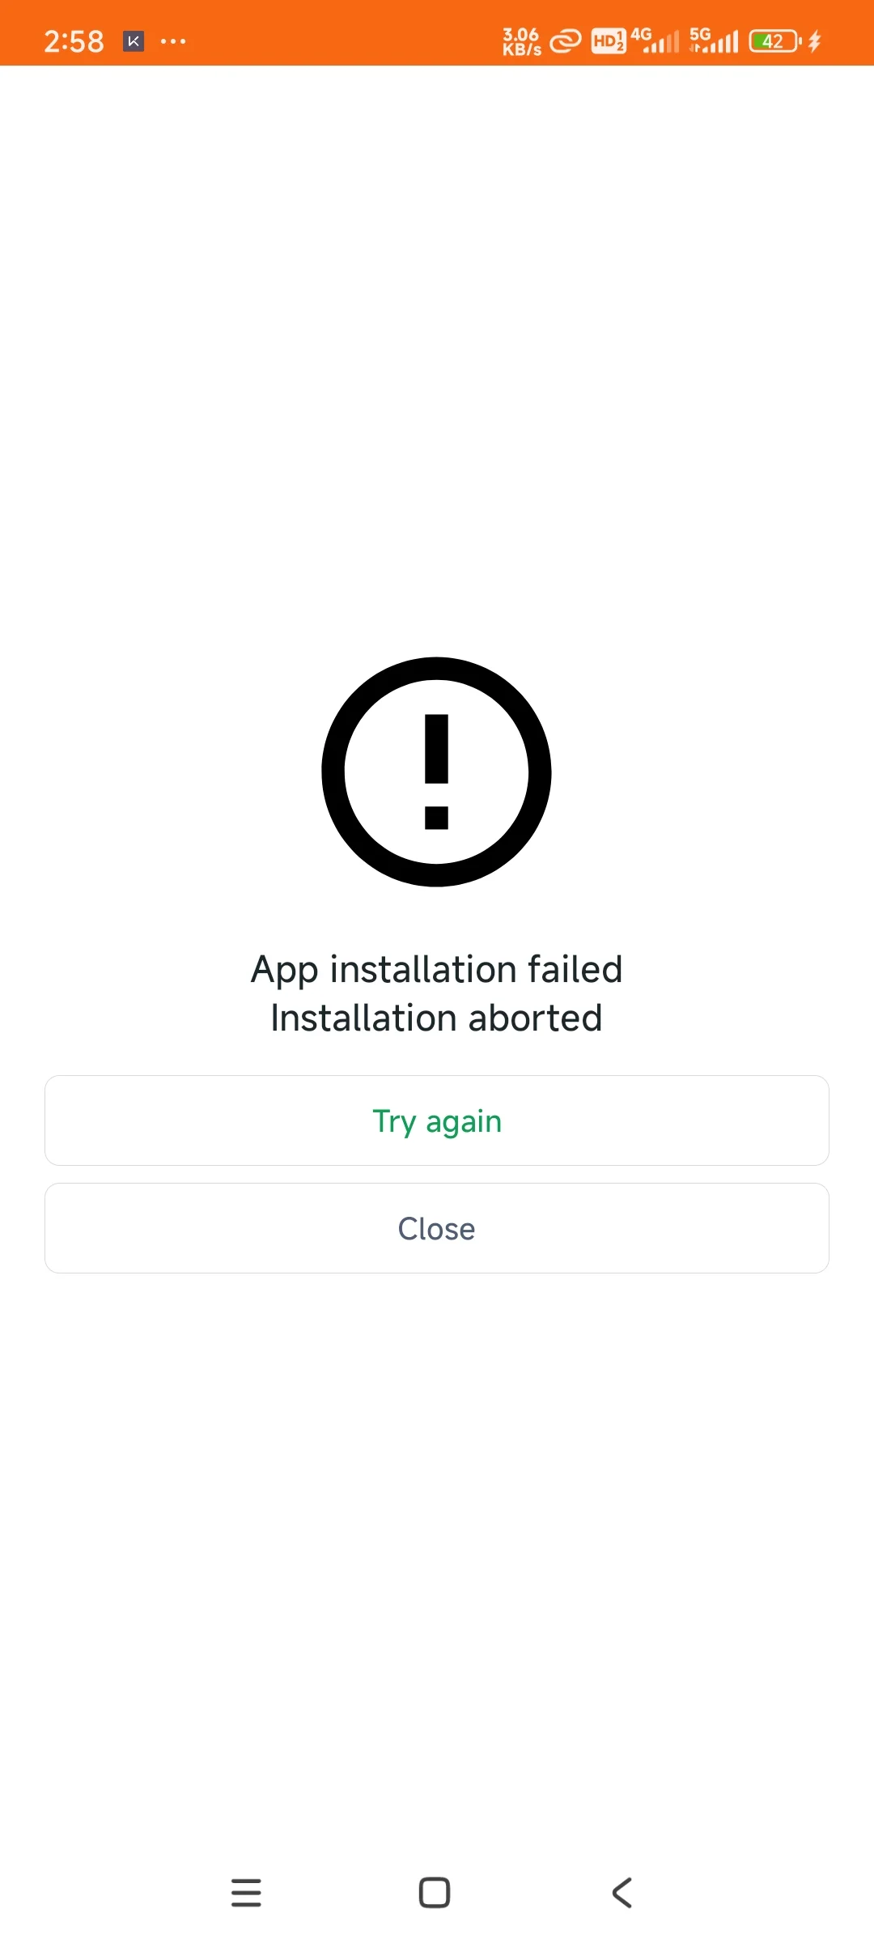Tap the Close button

click(437, 1228)
